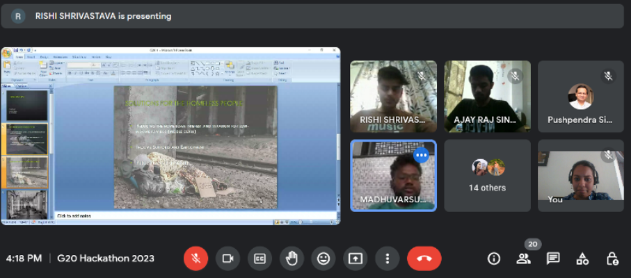This screenshot has width=631, height=278.
Task: Select the RISHI SHRIVASTAVA video tile
Action: 393,96
